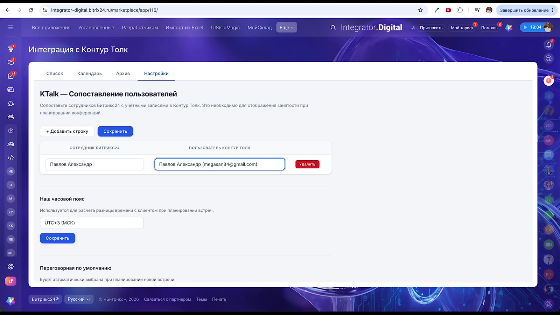Image resolution: width=560 pixels, height=315 pixels.
Task: Open the feed icon with badge 1
Action: [x=11, y=49]
